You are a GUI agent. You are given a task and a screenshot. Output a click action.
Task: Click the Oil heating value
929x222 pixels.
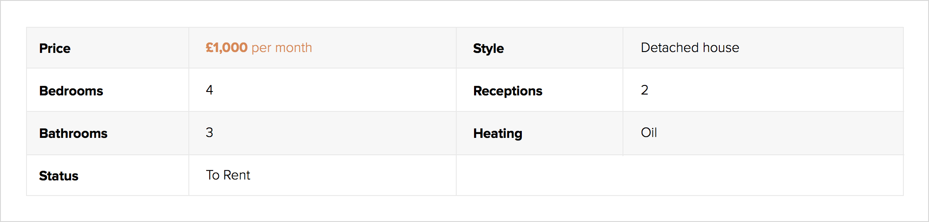coord(649,132)
